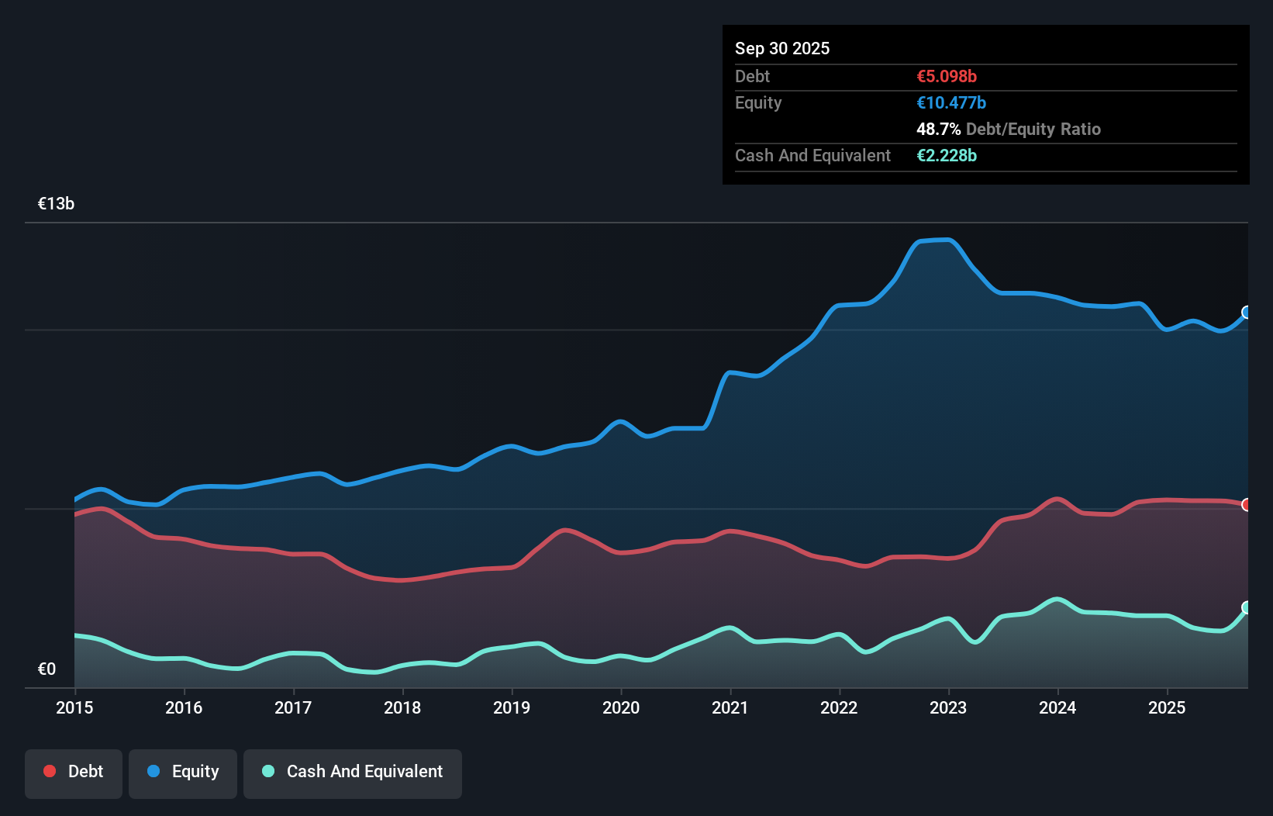Click the blue Equity legend dot
Image resolution: width=1273 pixels, height=816 pixels.
pos(154,771)
